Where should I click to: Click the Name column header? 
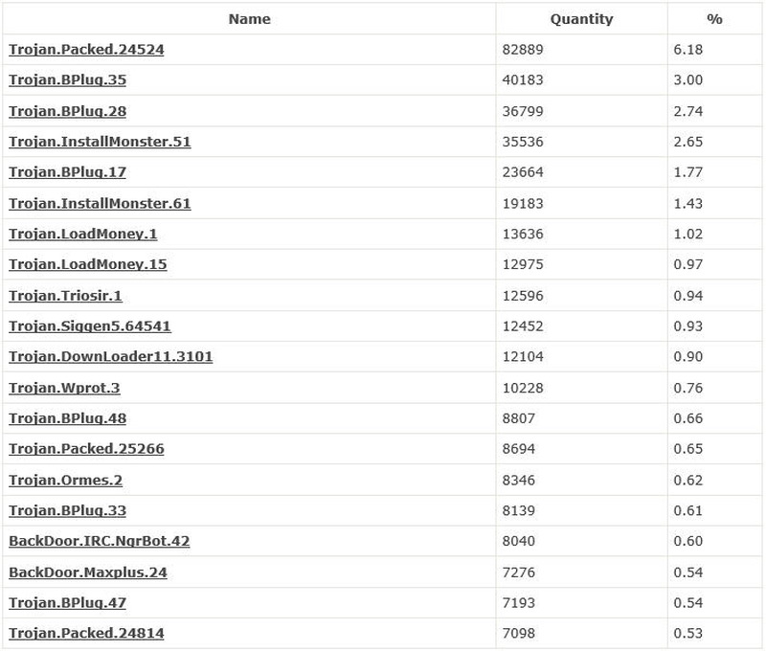(x=249, y=19)
